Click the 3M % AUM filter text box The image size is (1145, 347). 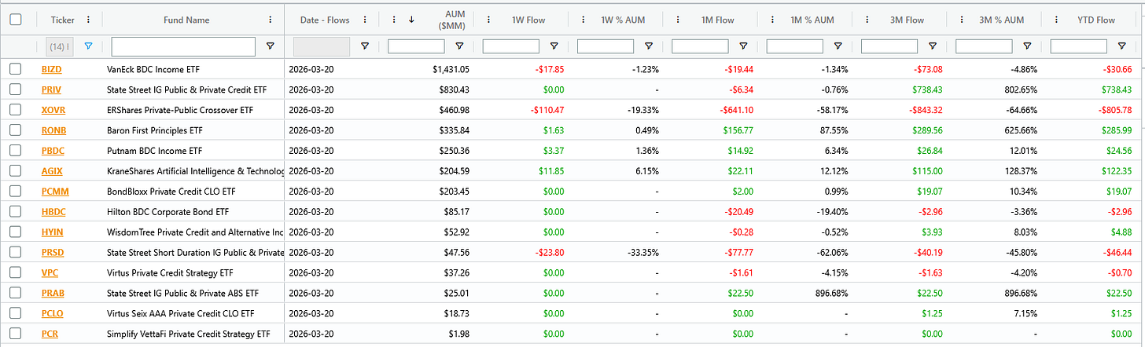pos(983,46)
